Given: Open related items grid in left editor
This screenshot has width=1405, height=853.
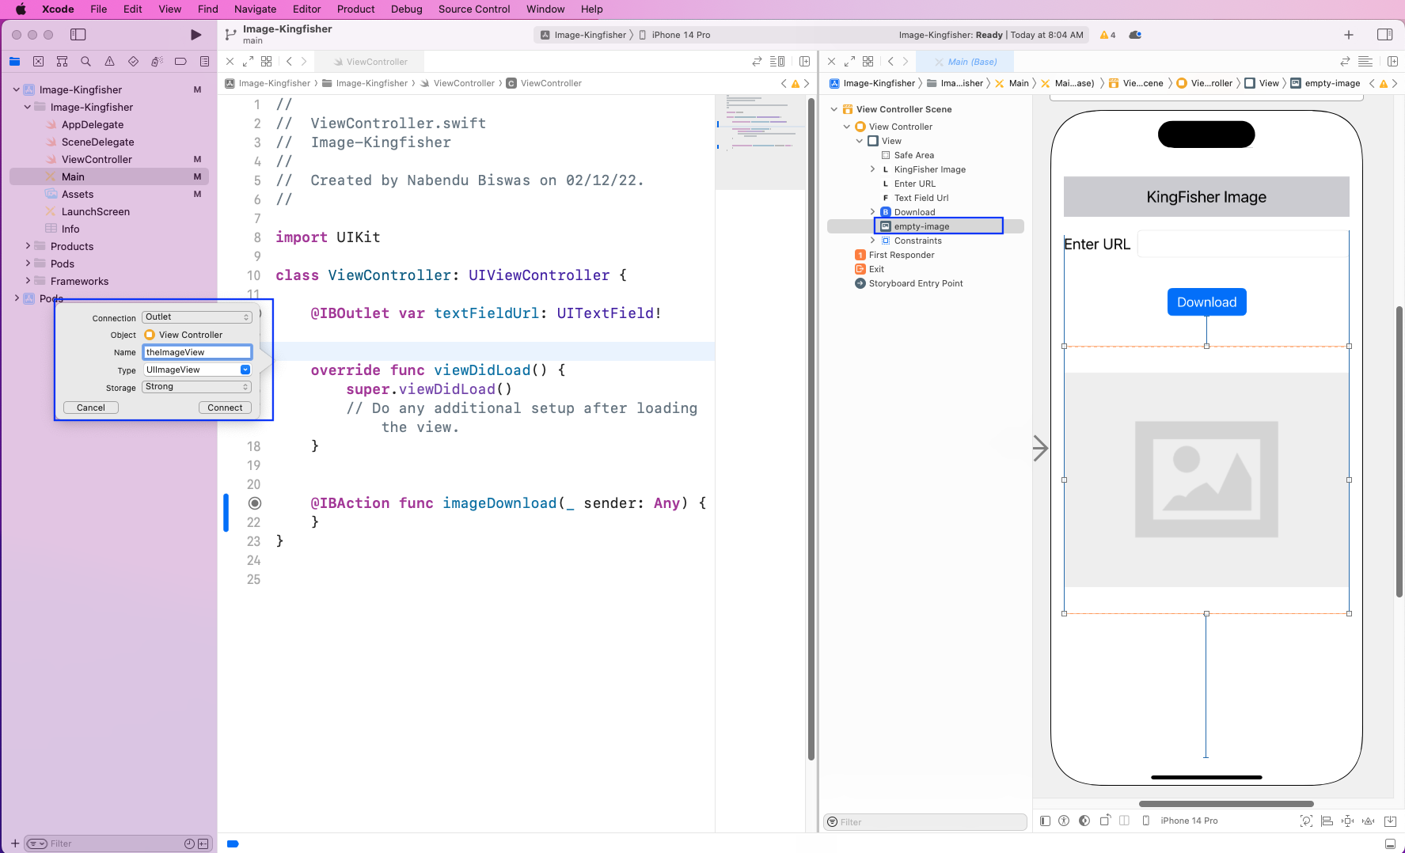Looking at the screenshot, I should pos(267,62).
